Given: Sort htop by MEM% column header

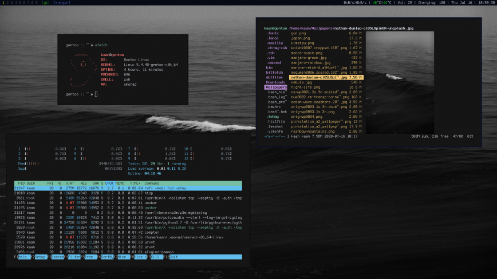Looking at the screenshot, I should [120, 183].
